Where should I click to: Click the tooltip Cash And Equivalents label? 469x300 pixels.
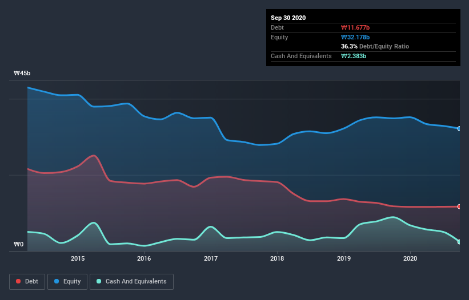coord(301,56)
